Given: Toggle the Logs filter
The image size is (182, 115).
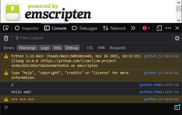Looking at the screenshot, I should click(x=45, y=48).
